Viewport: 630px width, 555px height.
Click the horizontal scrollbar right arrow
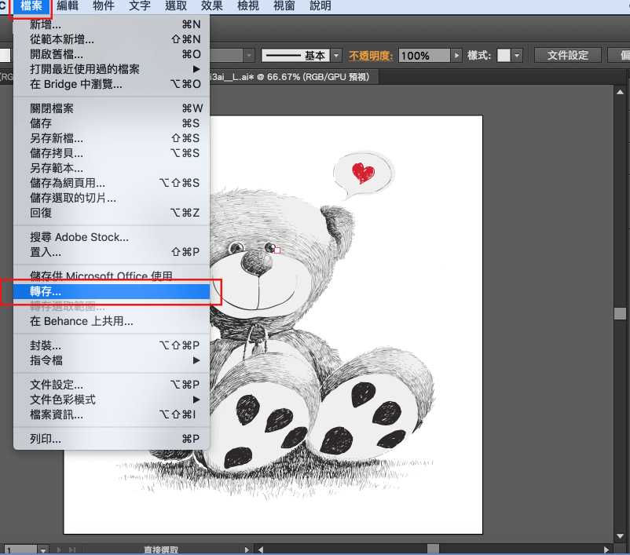(607, 550)
